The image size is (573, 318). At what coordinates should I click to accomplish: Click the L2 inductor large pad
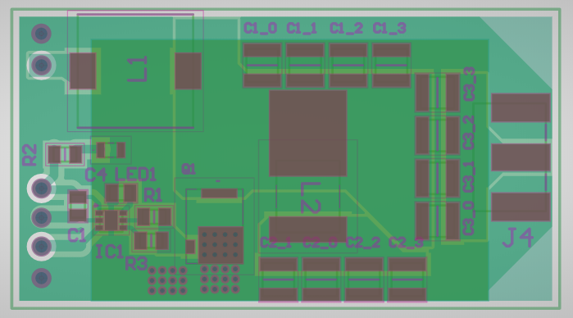point(307,134)
